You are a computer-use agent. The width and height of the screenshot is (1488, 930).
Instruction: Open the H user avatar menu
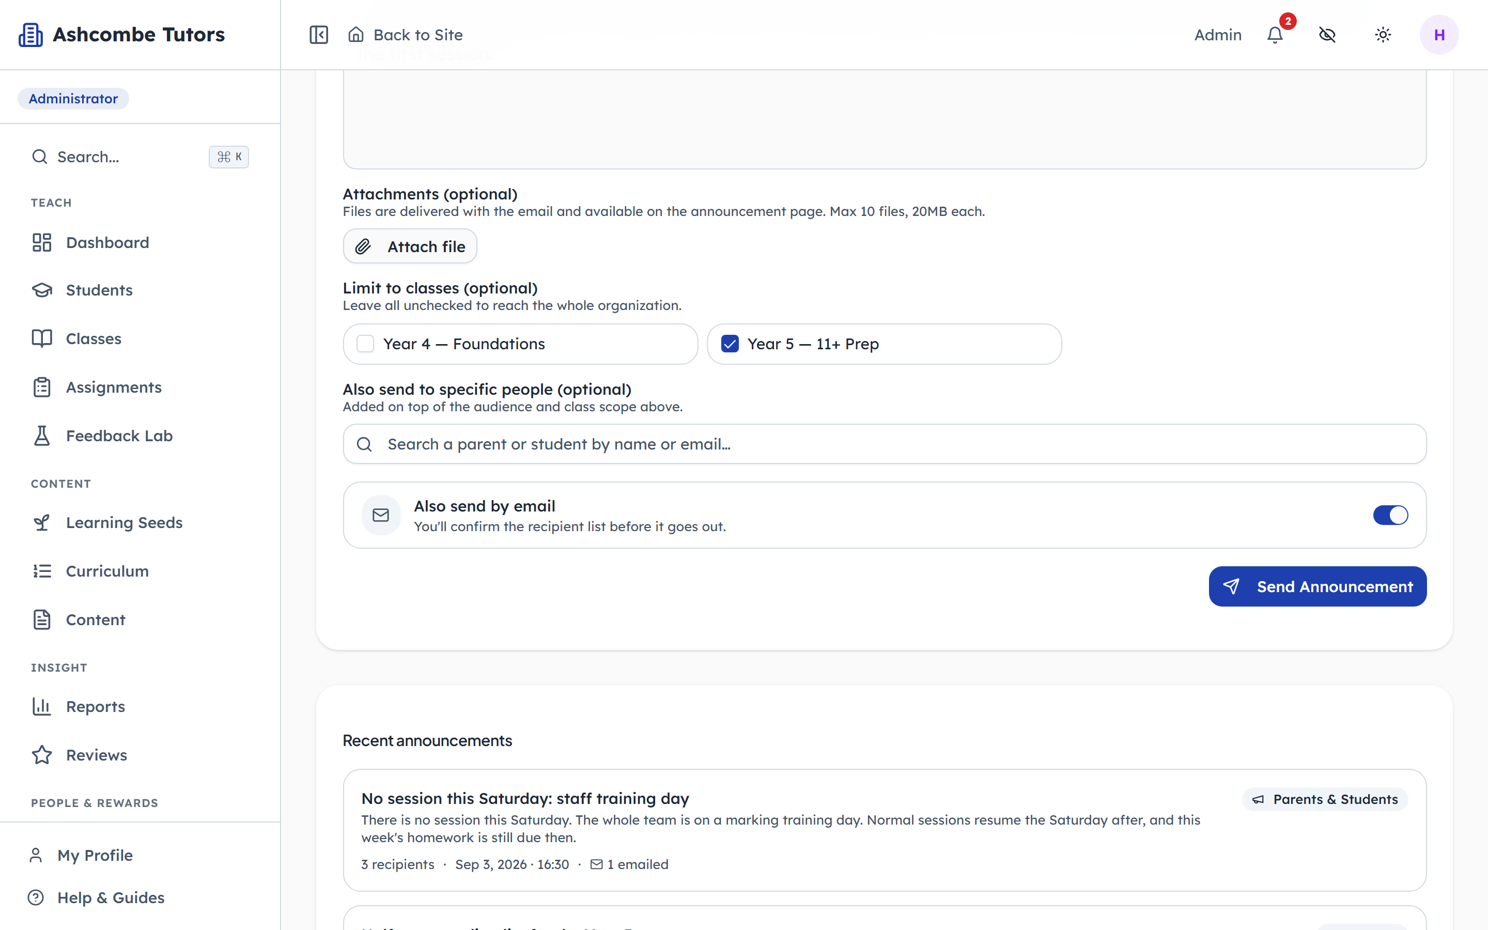click(x=1439, y=35)
